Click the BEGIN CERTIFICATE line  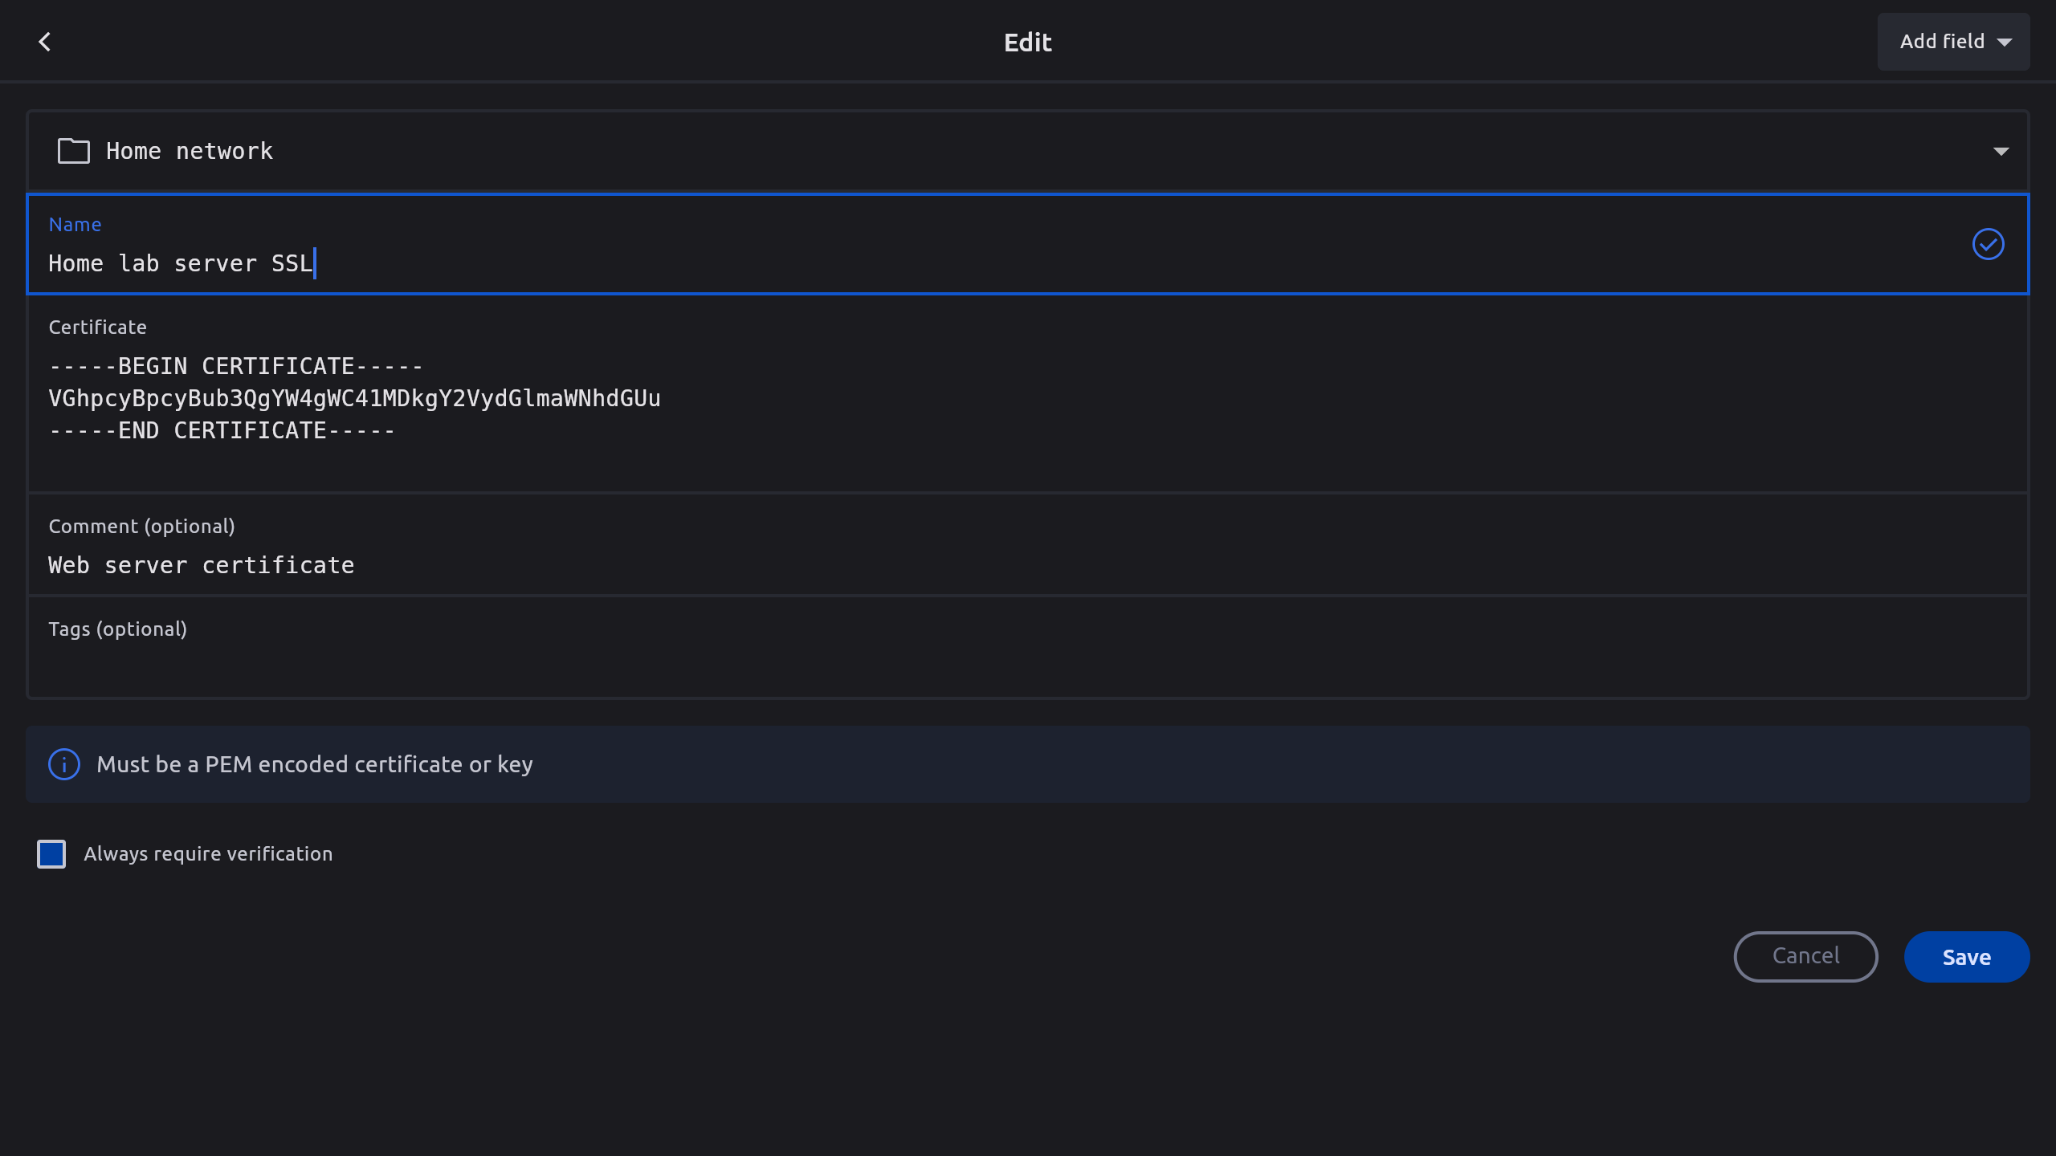pyautogui.click(x=236, y=366)
